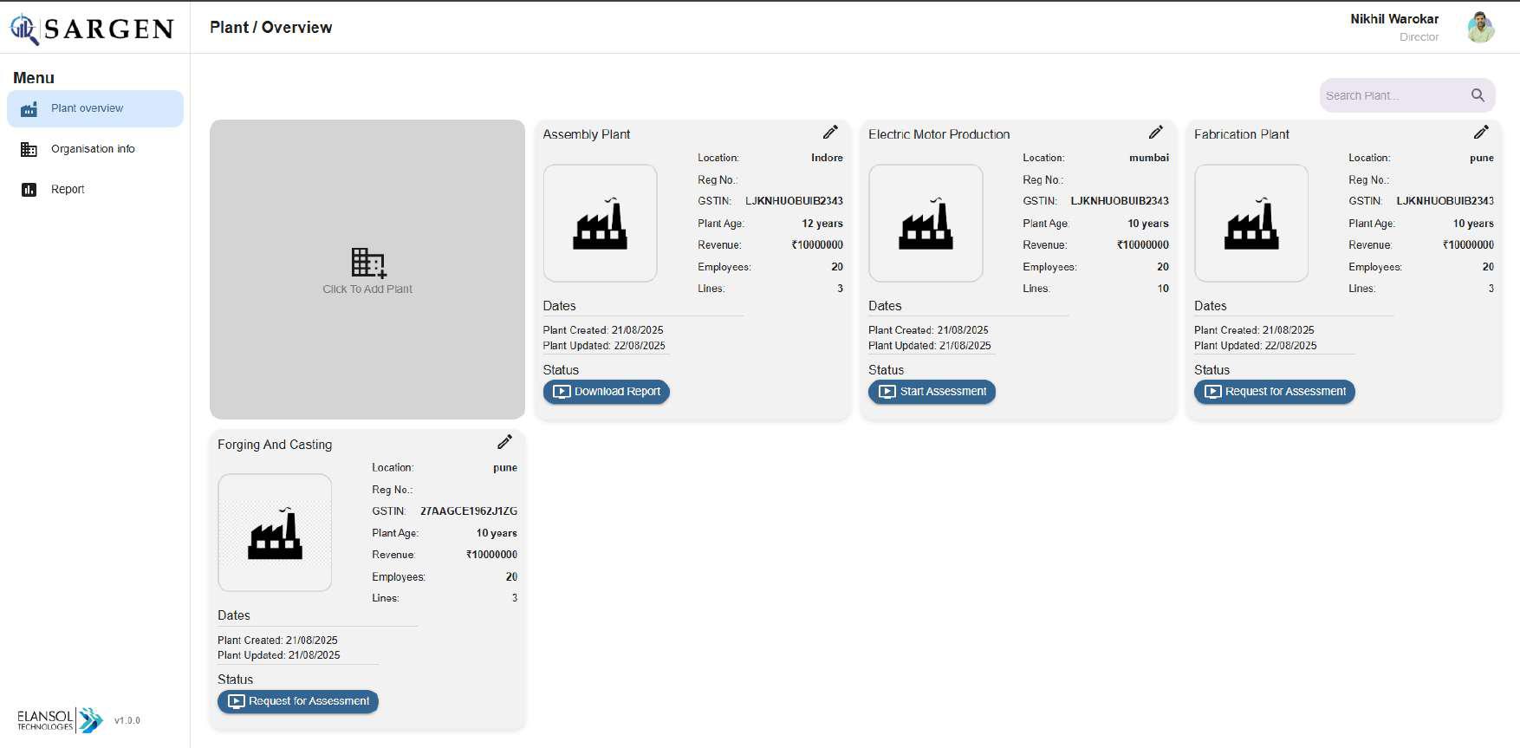The height and width of the screenshot is (748, 1520).
Task: Download Report for Assembly Plant
Action: [x=606, y=392]
